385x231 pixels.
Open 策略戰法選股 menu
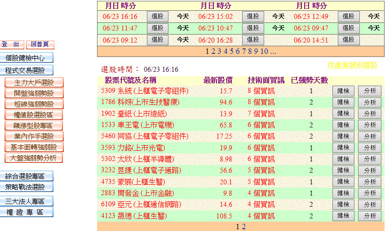[x=26, y=187]
